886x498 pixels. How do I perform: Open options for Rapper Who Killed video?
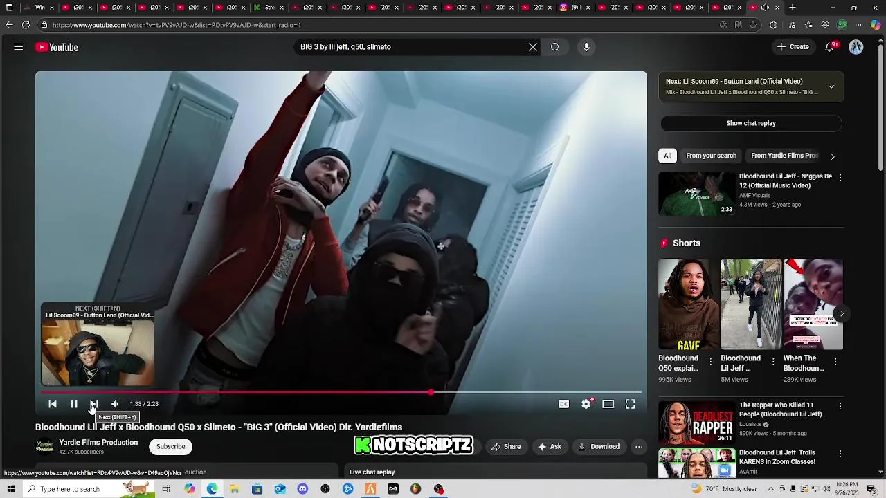840,407
